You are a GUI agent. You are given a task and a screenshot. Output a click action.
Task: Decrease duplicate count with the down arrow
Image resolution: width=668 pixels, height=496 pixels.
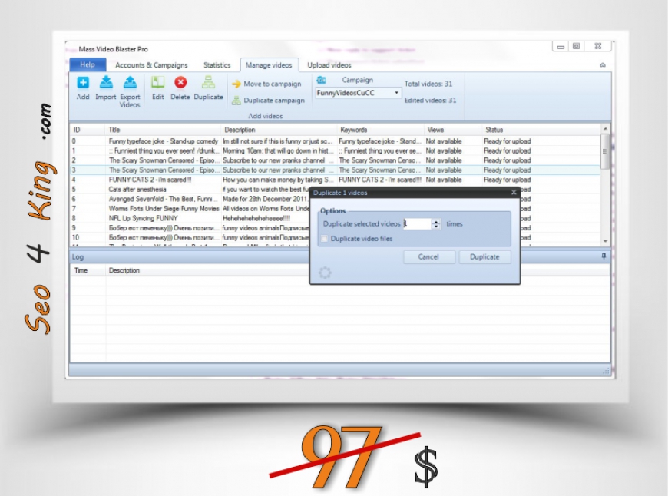[x=436, y=227]
